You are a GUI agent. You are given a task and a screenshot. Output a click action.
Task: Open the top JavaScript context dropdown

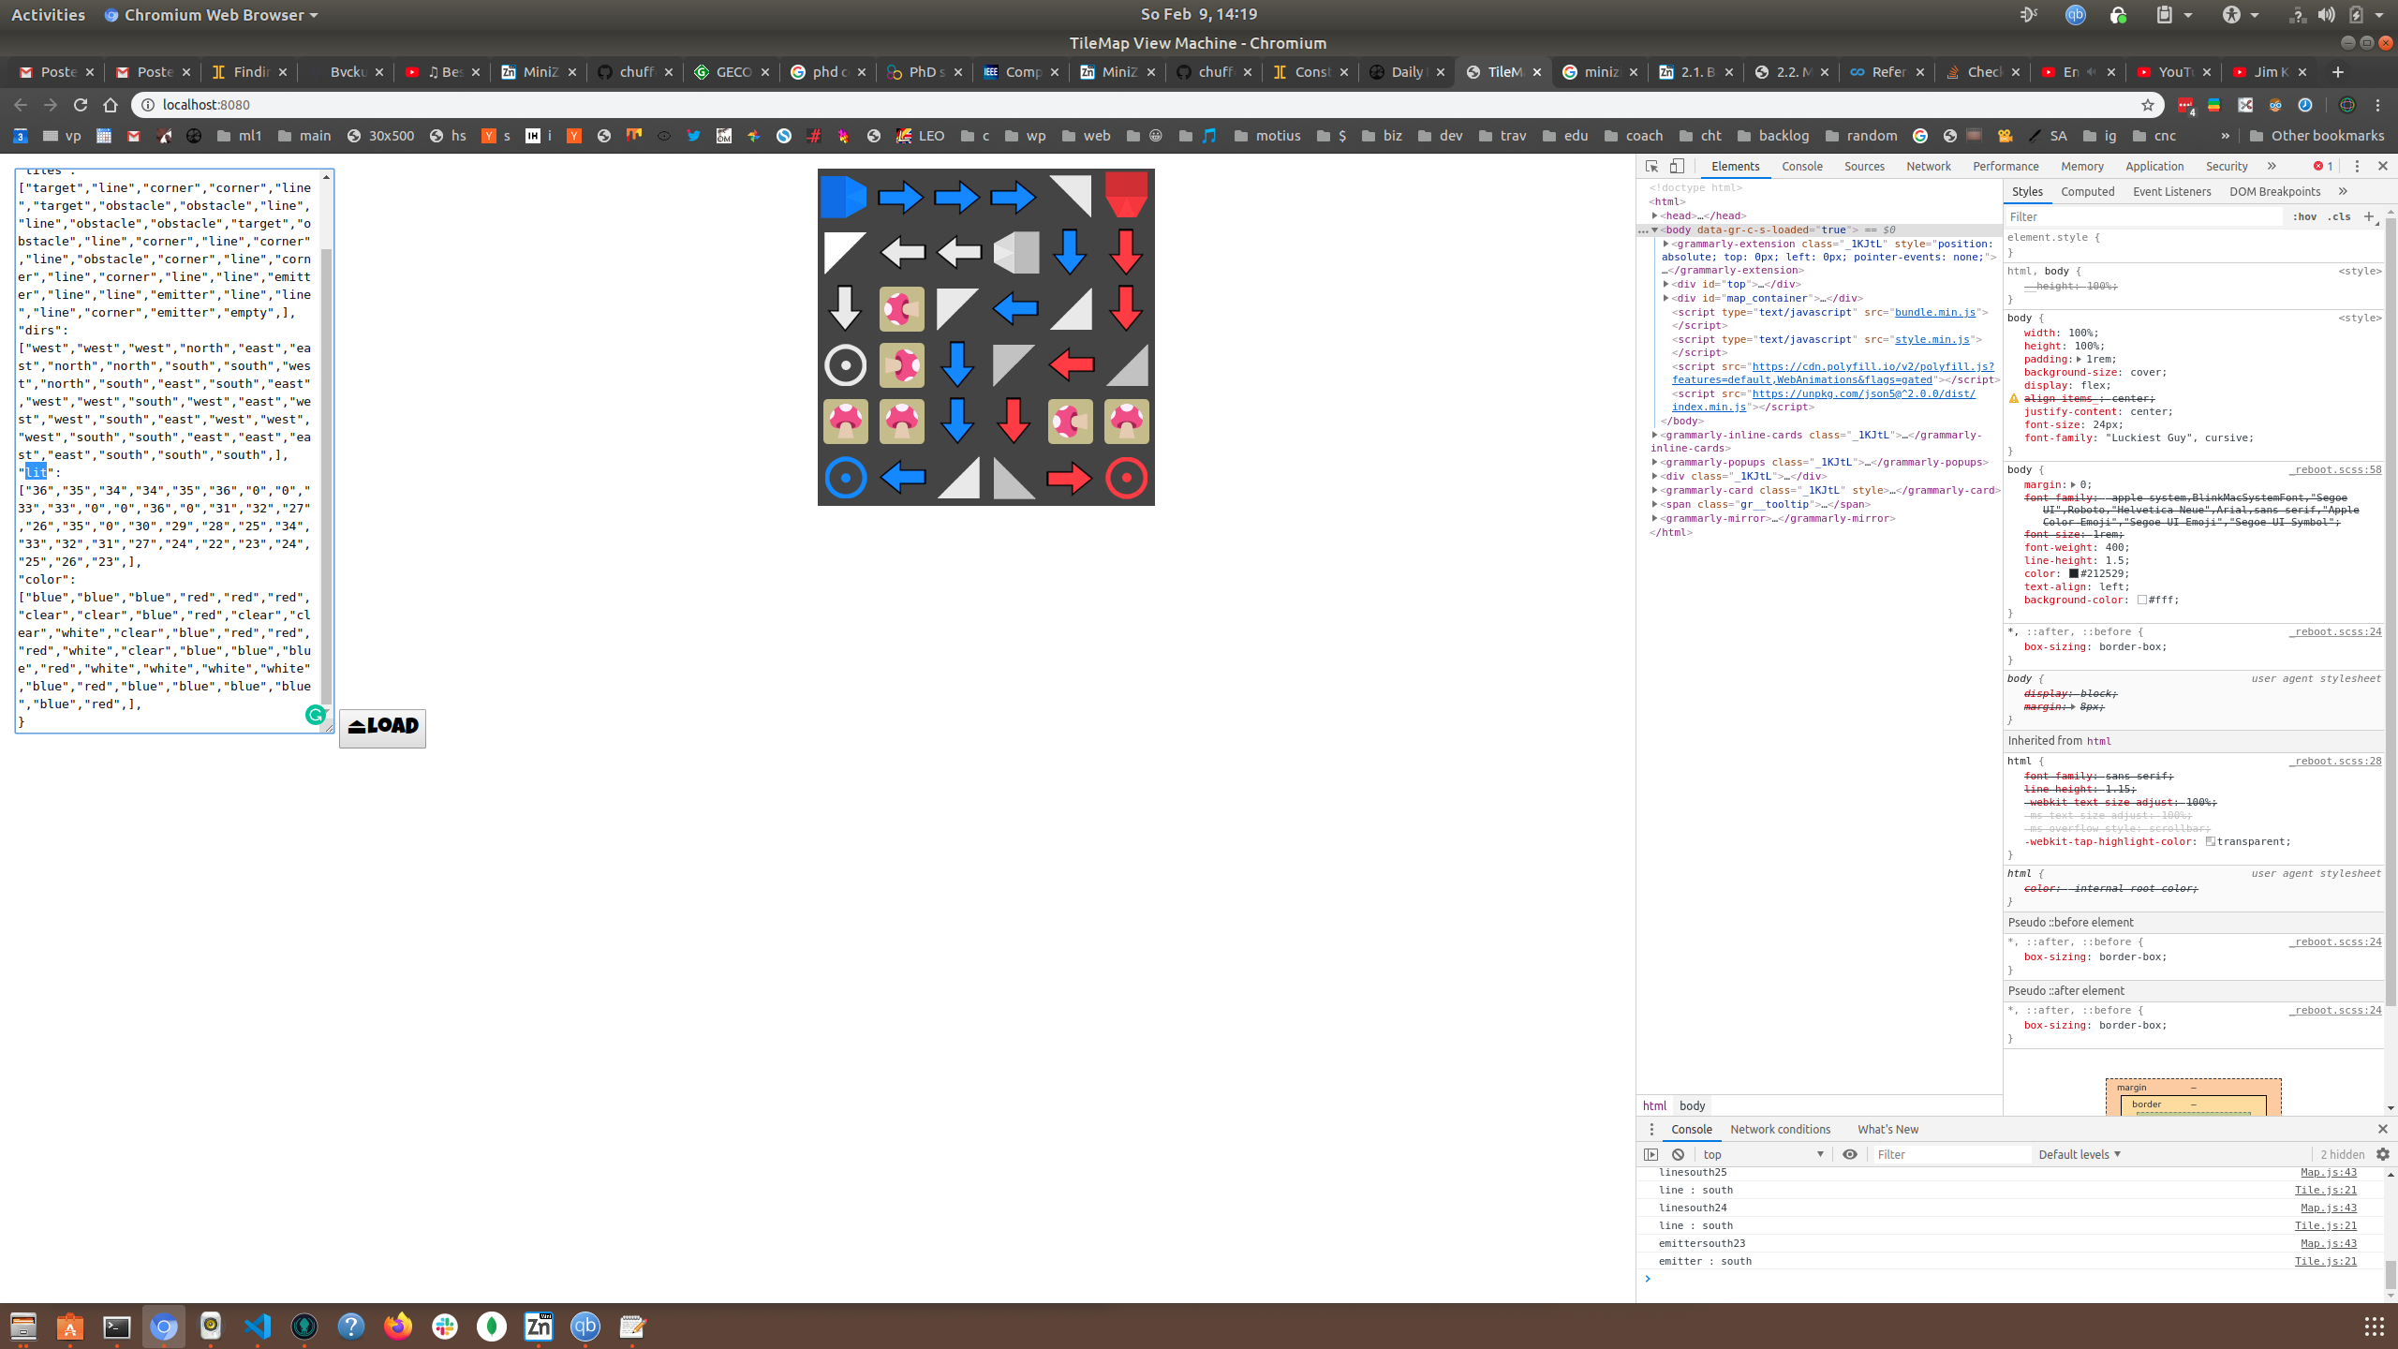coord(1763,1154)
